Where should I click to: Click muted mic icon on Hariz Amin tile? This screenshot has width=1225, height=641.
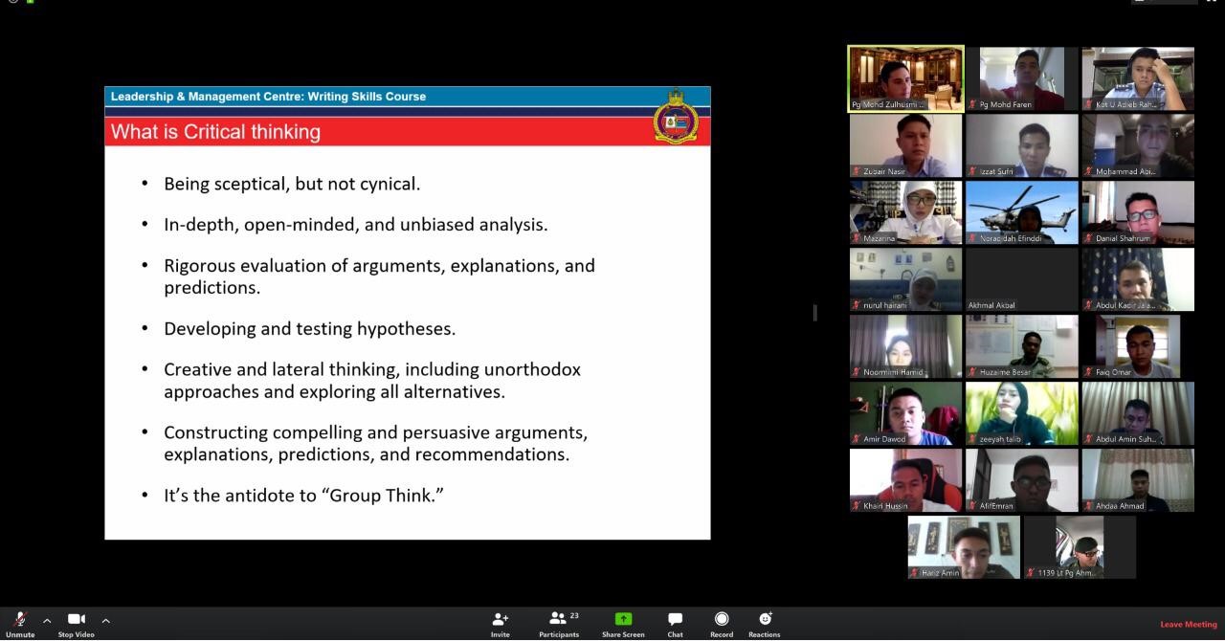point(915,573)
